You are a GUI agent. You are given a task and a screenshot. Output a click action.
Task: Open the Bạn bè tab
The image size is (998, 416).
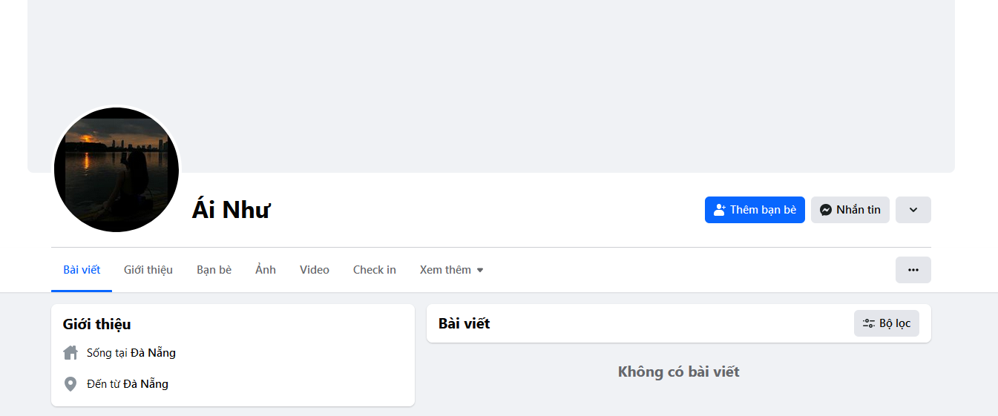pyautogui.click(x=214, y=270)
